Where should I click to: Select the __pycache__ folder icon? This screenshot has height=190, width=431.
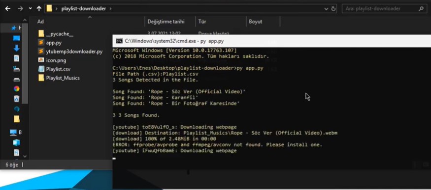pos(41,34)
